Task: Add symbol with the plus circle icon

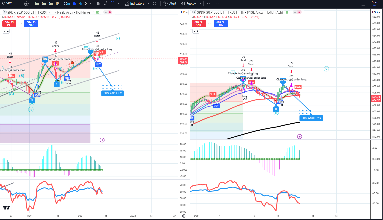Action: [x=26, y=4]
